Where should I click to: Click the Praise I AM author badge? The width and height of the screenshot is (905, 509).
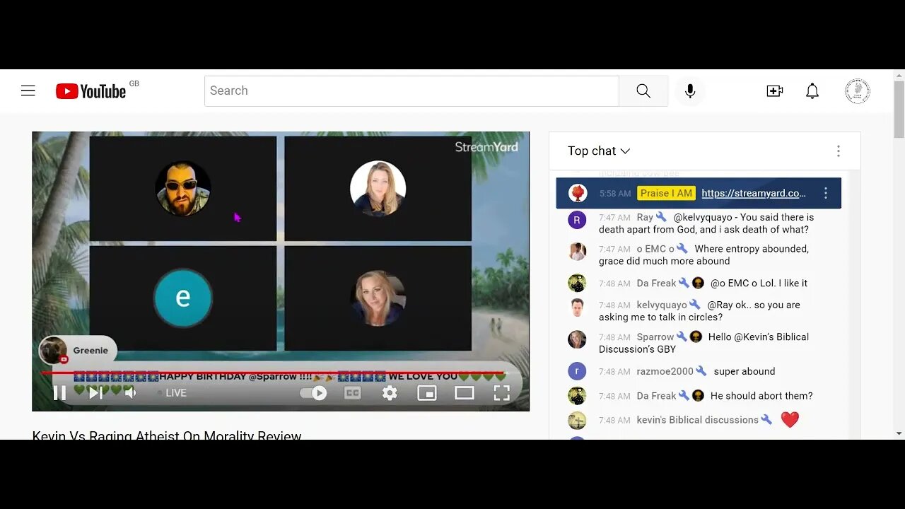(x=666, y=193)
